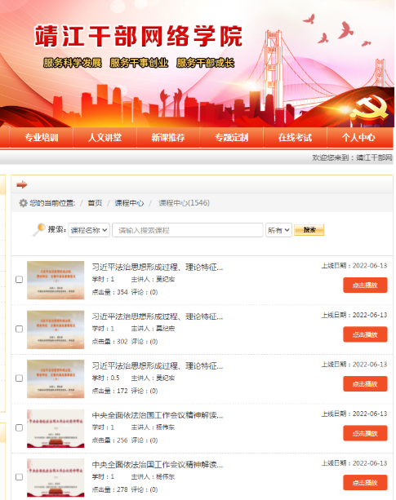Viewport: 396px width, 500px height.
Task: Click the yellow 搜索 button
Action: click(309, 230)
